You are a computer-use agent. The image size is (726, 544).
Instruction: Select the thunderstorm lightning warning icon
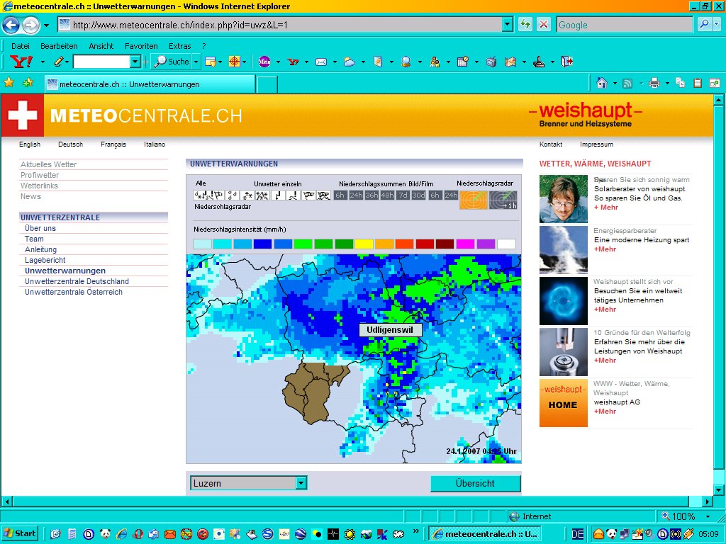point(278,195)
